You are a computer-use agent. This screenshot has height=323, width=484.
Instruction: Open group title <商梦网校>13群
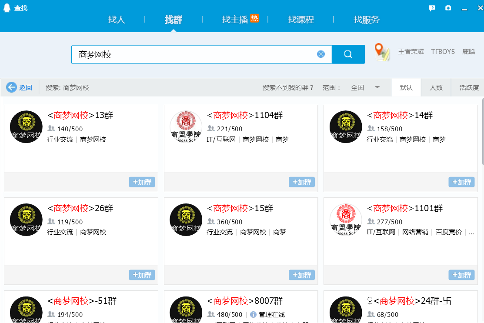tap(80, 115)
